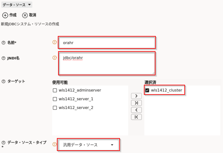Click the warning icon next to 名前 field
The image size is (223, 153).
tap(55, 42)
